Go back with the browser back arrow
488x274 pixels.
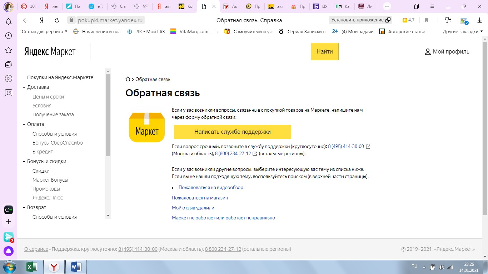pos(25,20)
